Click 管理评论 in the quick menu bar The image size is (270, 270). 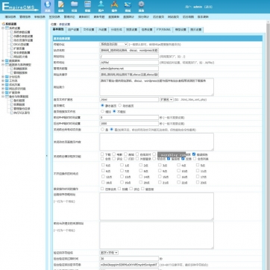pos(69,17)
